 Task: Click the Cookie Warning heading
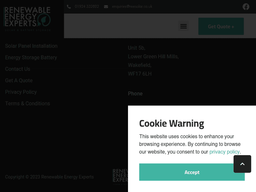[171, 123]
